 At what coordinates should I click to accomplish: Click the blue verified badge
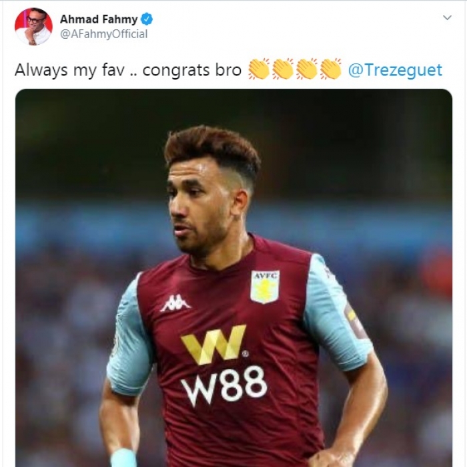(147, 19)
